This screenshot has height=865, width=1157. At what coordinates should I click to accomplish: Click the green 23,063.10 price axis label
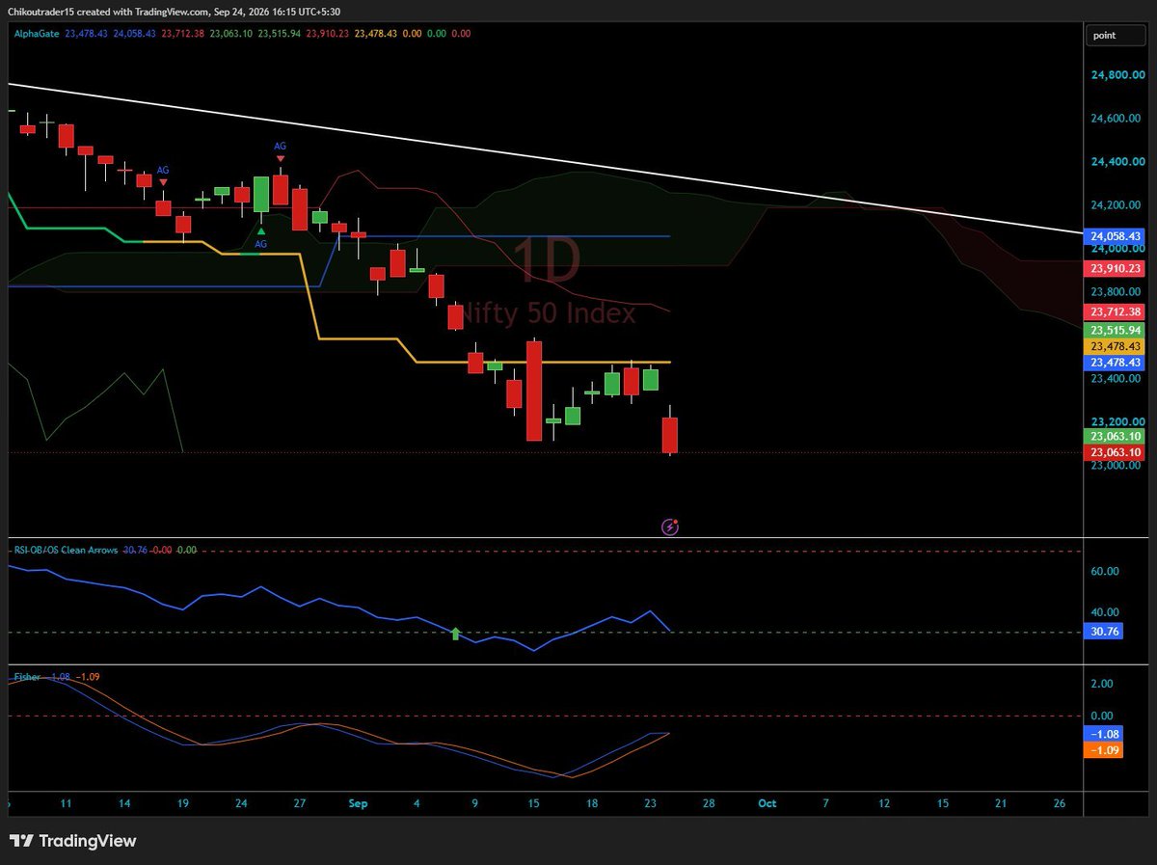[x=1116, y=437]
